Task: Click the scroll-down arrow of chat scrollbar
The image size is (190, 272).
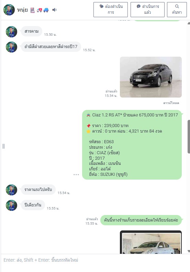Action: click(x=189, y=251)
